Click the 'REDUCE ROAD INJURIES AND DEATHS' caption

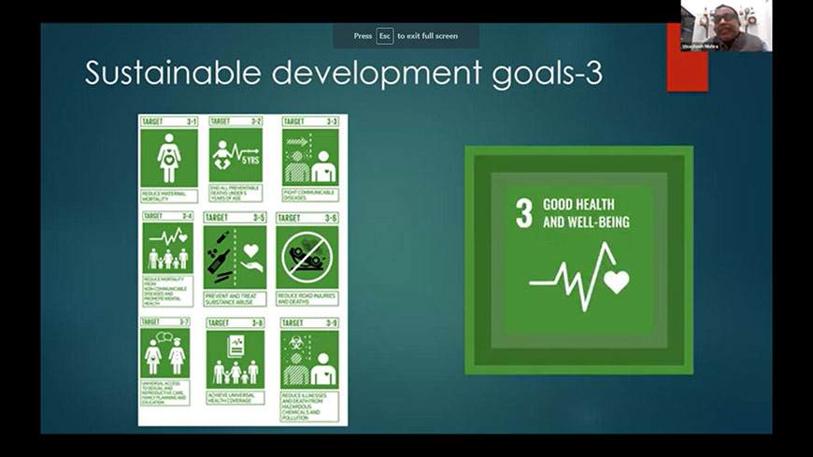pos(307,298)
